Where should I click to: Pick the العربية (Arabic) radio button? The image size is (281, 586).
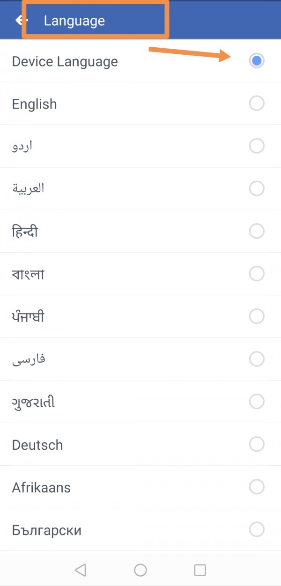tap(256, 189)
